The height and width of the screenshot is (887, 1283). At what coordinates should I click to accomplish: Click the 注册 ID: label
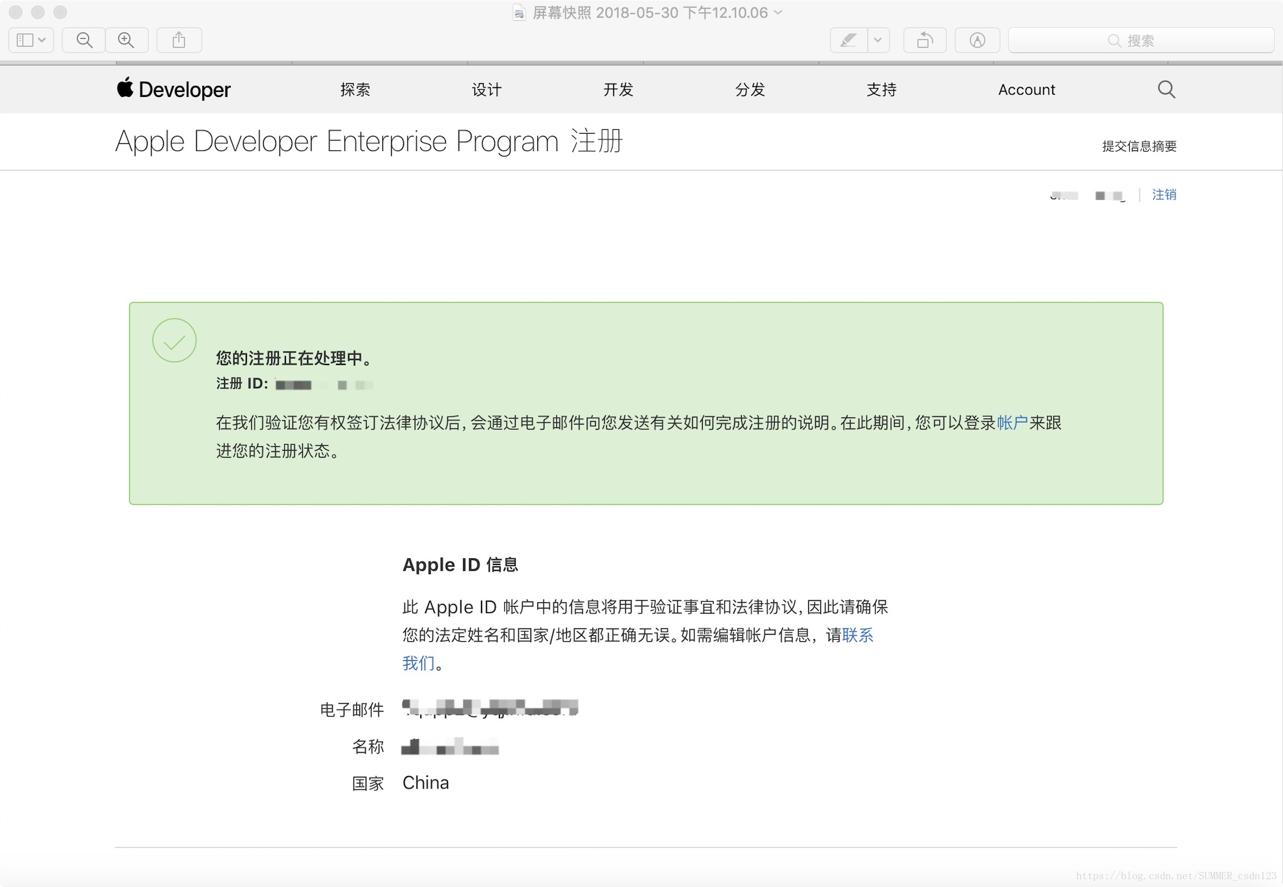[242, 383]
